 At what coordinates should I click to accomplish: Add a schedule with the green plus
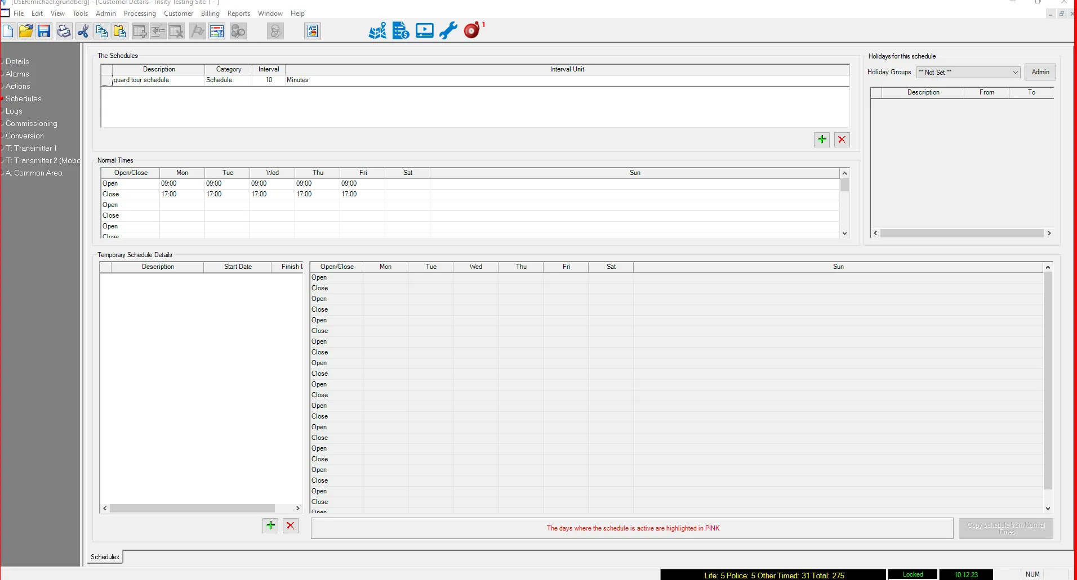tap(822, 140)
